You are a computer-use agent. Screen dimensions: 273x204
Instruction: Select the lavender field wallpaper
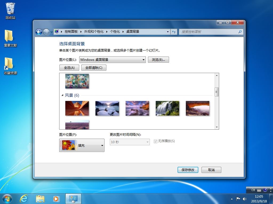tap(77, 125)
